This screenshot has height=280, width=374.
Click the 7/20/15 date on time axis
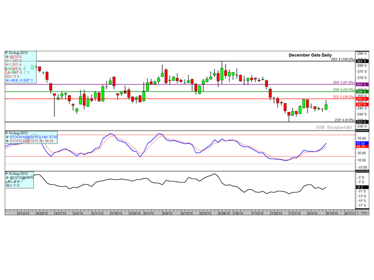click(x=276, y=213)
